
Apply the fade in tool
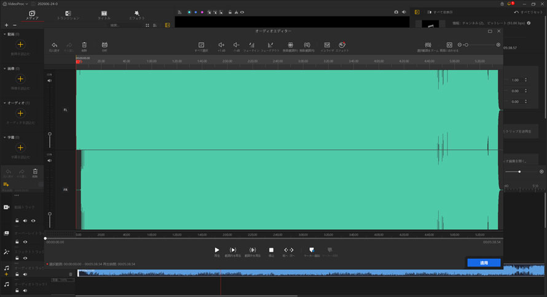(251, 45)
